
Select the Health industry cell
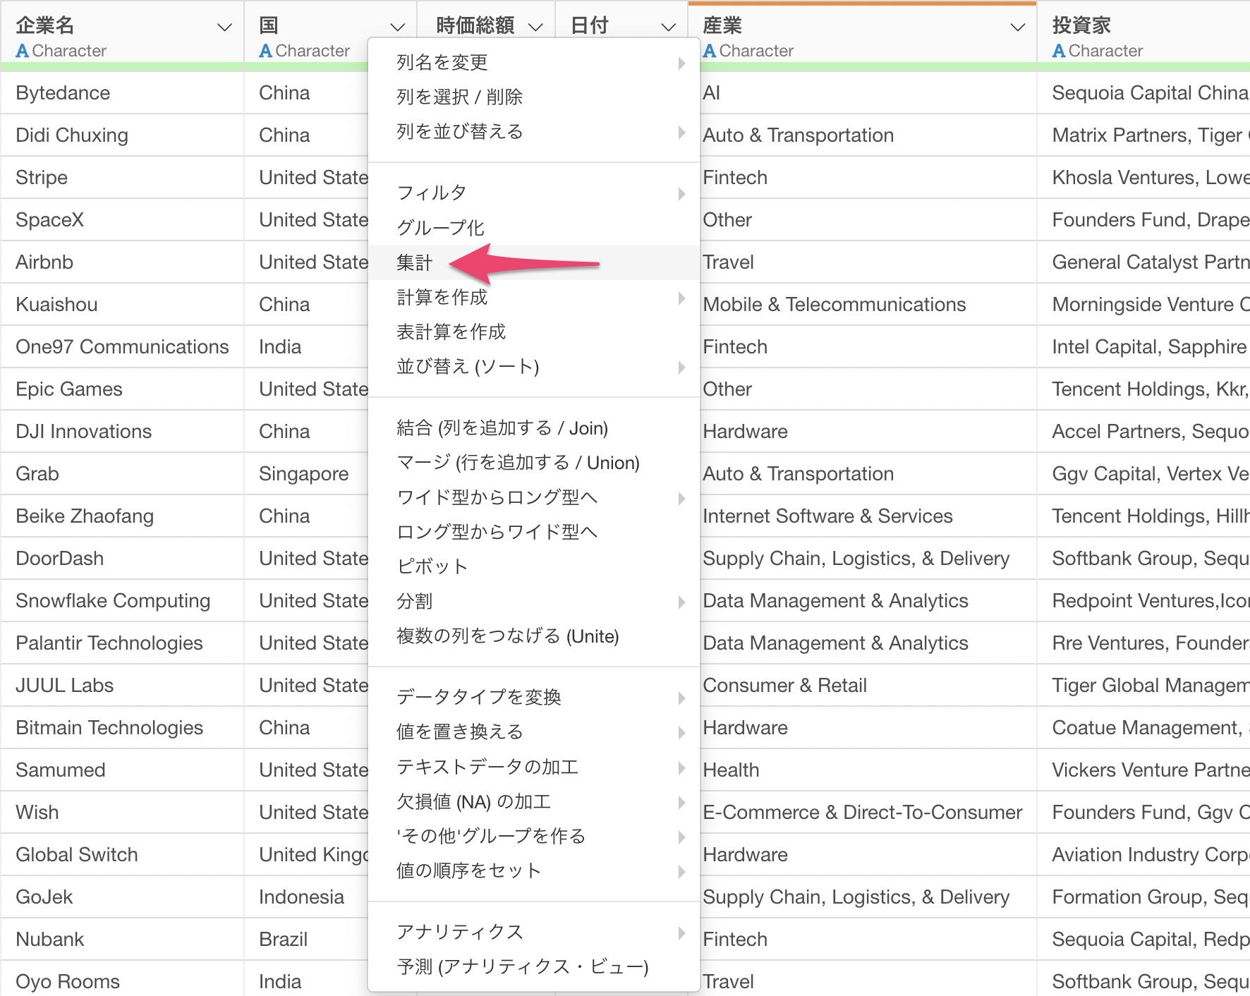[868, 770]
